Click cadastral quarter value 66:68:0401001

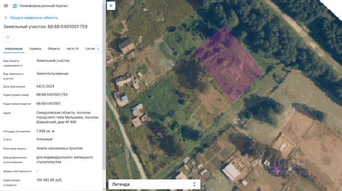pos(48,103)
